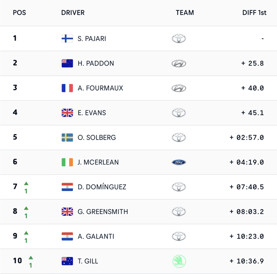
Task: Click the Australian flag beside T. Gill
Action: pyautogui.click(x=67, y=261)
